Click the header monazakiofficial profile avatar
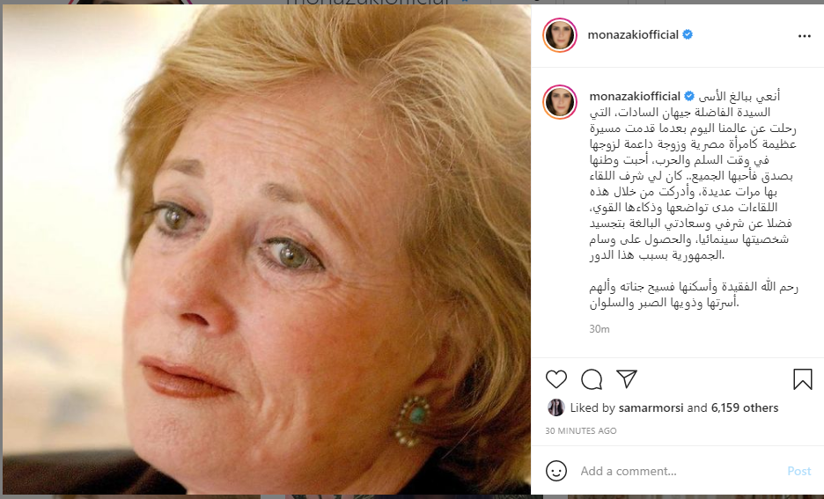This screenshot has height=499, width=824. (x=560, y=35)
